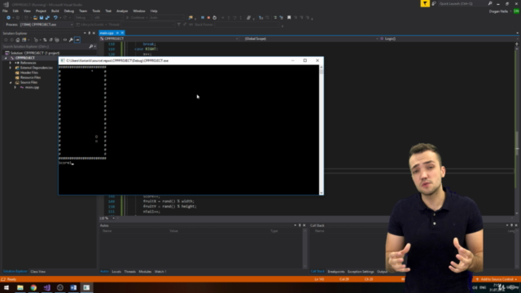
Task: Open the Analyze menu
Action: click(122, 11)
